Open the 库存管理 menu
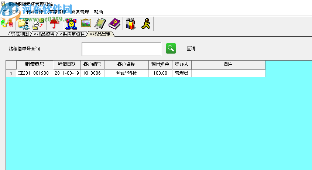The width and height of the screenshot is (312, 170). (x=57, y=12)
